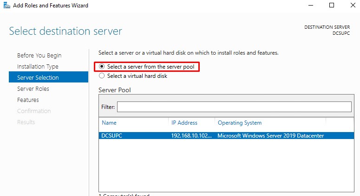Select a server from the server pool radio
Screen dimensions: 360x196
[x=102, y=67]
